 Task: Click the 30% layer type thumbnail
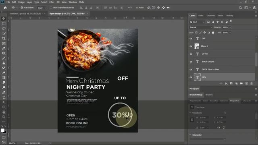[197, 77]
